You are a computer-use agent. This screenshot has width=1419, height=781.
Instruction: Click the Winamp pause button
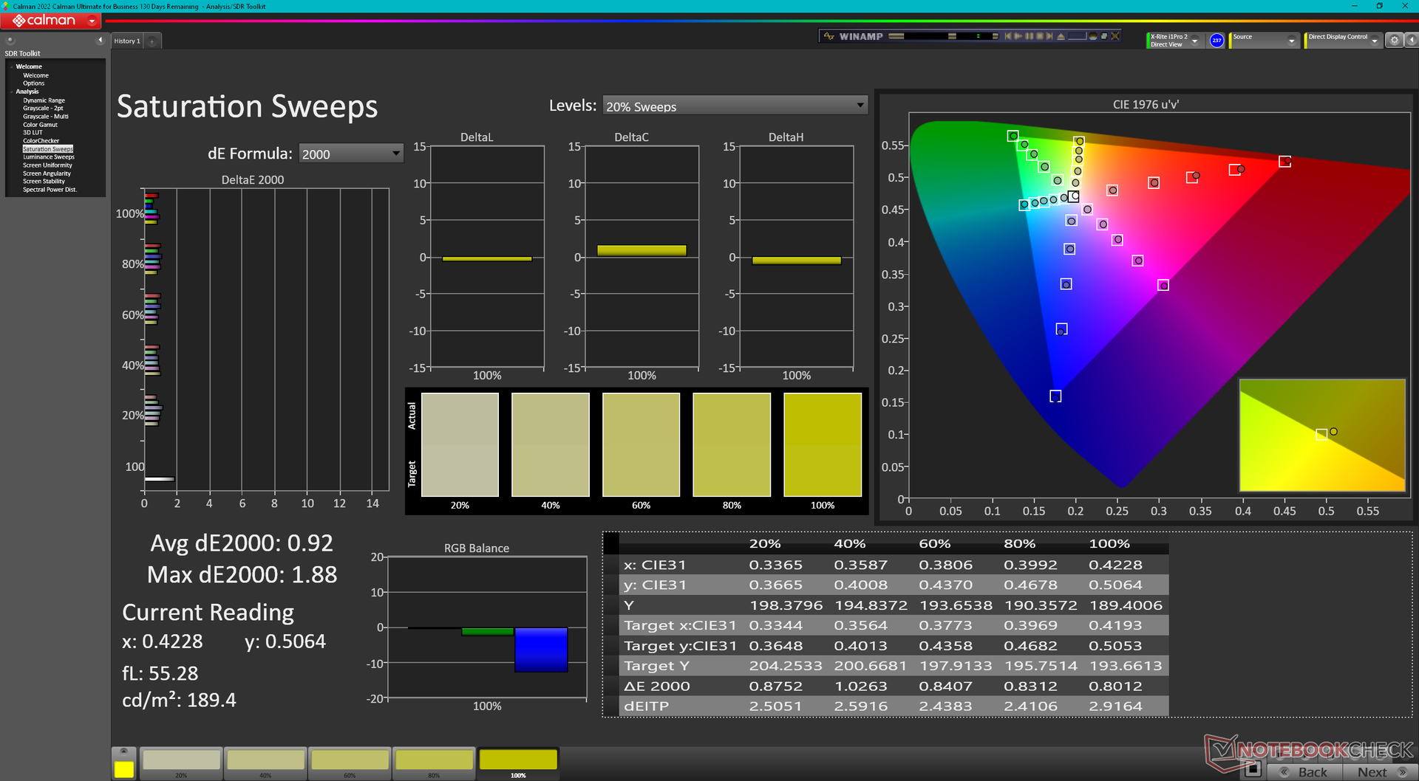(x=1029, y=36)
